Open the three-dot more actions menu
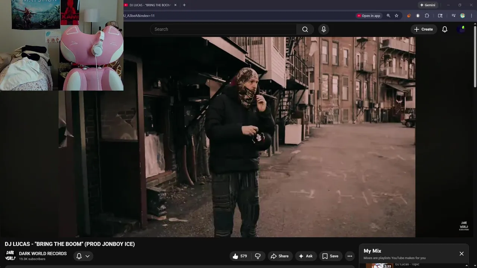The image size is (477, 268). pos(350,256)
